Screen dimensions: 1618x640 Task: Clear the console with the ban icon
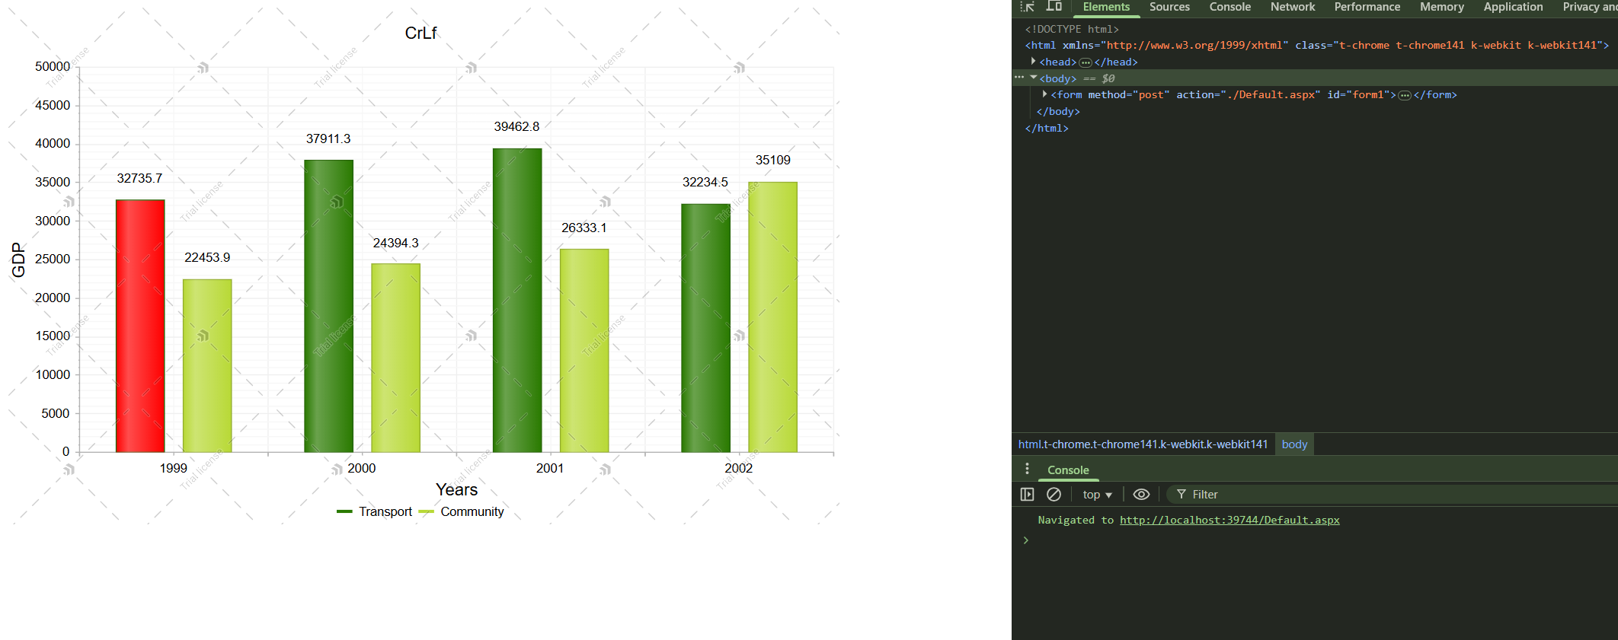pos(1054,495)
